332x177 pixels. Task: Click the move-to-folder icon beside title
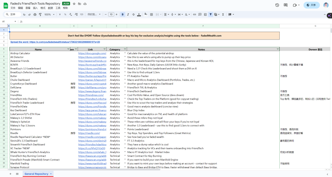pyautogui.click(x=80, y=4)
